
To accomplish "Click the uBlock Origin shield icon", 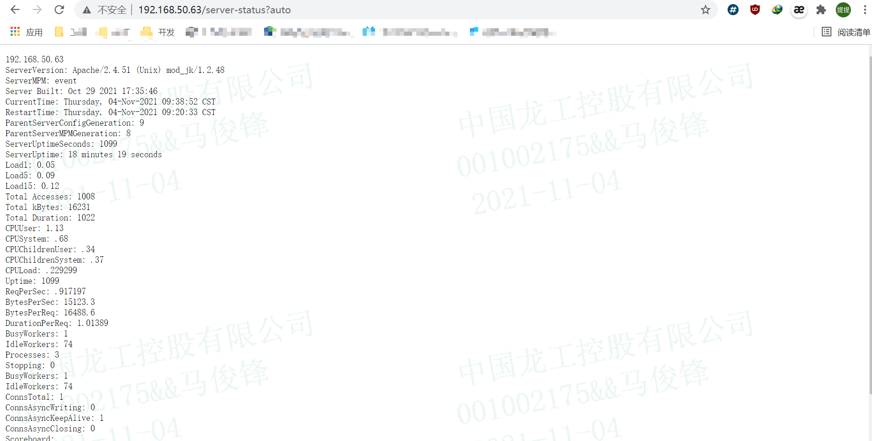I will point(755,9).
